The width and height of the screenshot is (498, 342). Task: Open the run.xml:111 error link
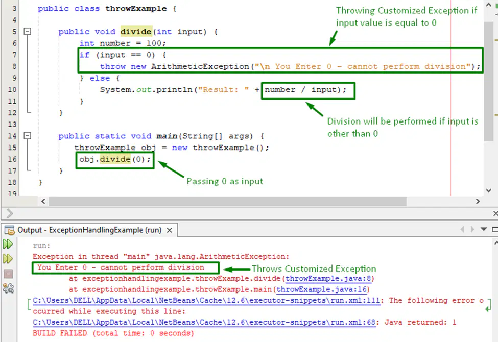[x=206, y=301]
